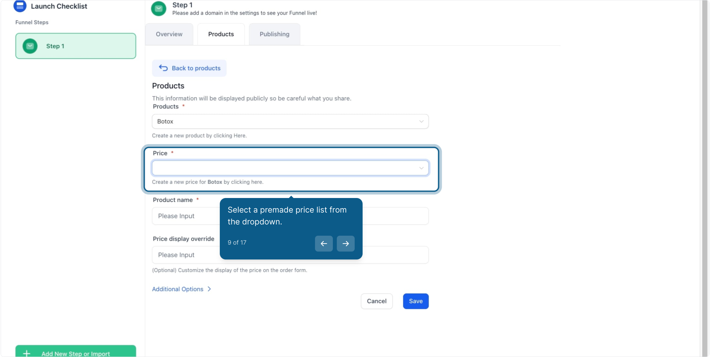Open the Products dropdown showing Botox
The height and width of the screenshot is (357, 710).
(x=290, y=121)
